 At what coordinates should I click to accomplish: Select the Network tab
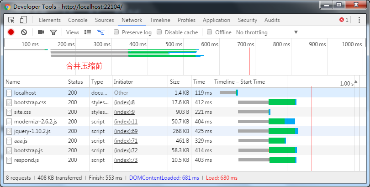[x=132, y=20]
